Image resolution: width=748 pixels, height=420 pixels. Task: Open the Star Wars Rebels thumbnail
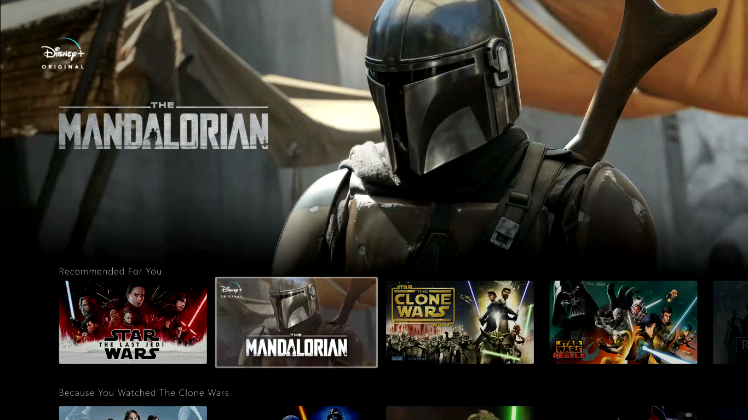623,322
